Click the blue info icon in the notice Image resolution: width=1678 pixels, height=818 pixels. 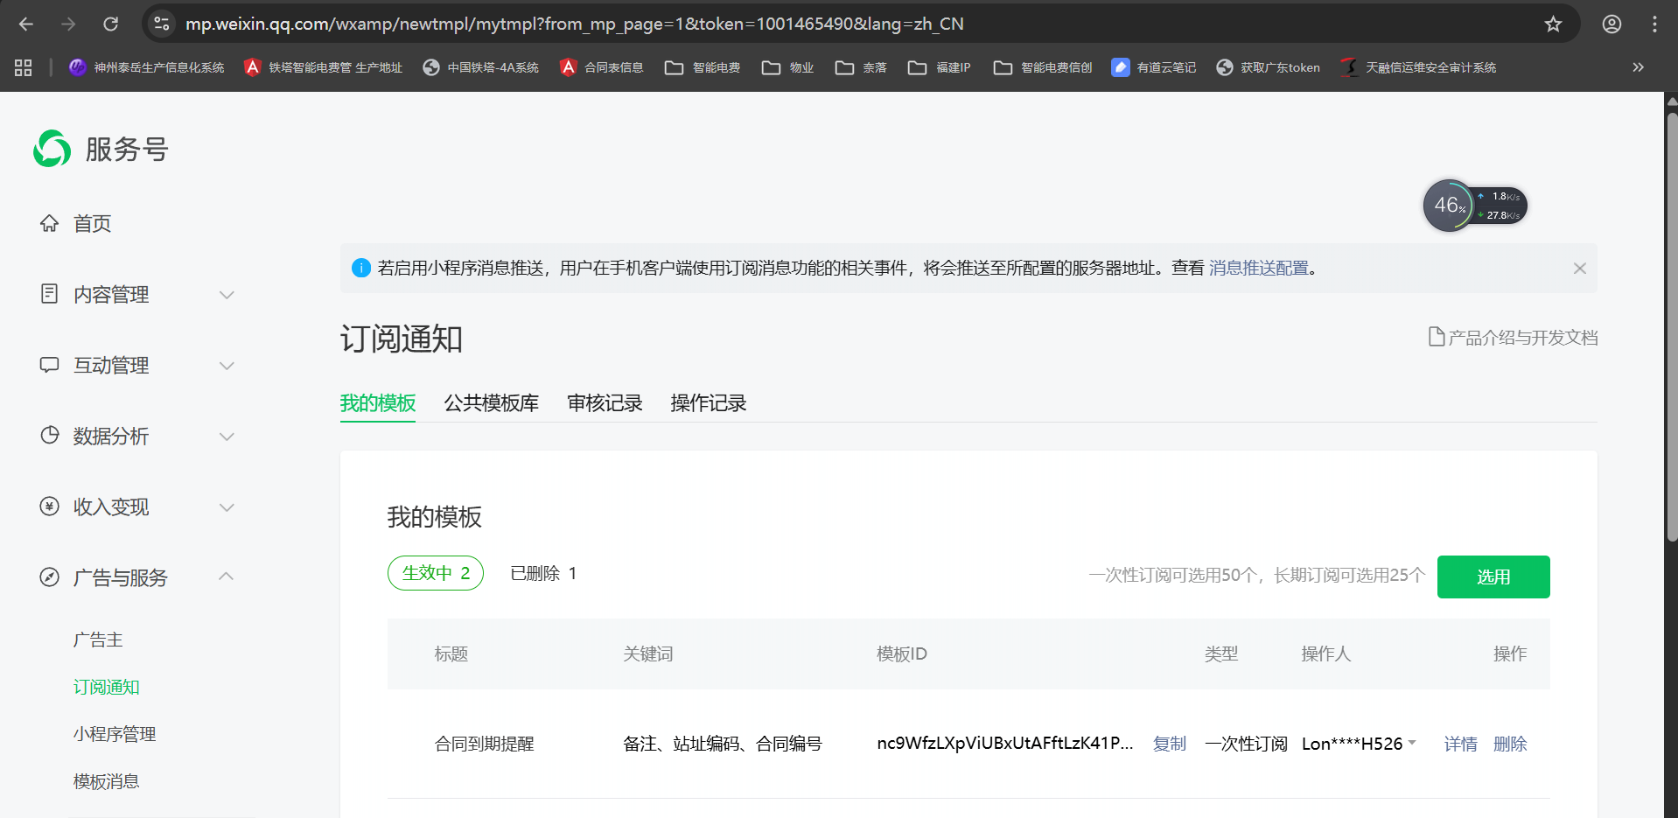click(360, 269)
